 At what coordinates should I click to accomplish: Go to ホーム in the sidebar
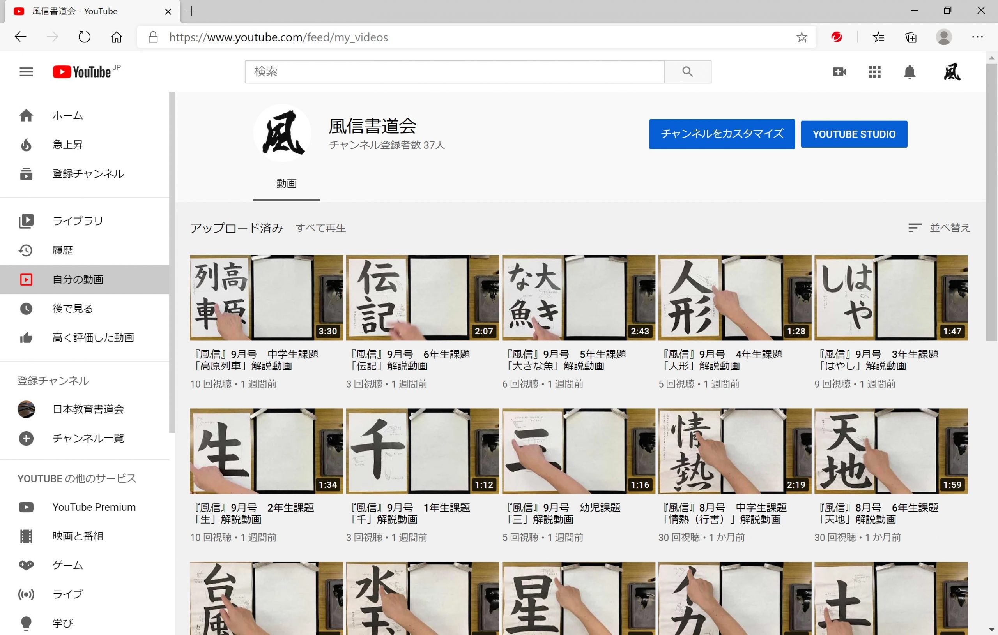85,115
